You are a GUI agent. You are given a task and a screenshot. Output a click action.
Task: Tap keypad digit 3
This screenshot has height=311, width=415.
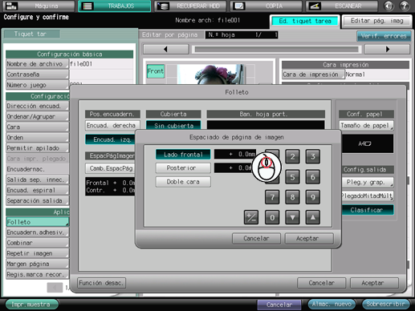[313, 156]
